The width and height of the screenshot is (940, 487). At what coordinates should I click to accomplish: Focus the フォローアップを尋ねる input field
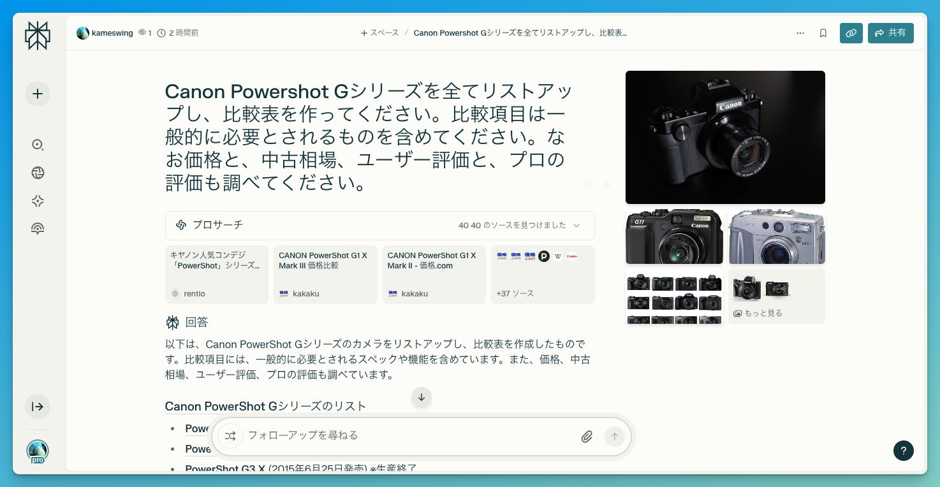tap(408, 435)
